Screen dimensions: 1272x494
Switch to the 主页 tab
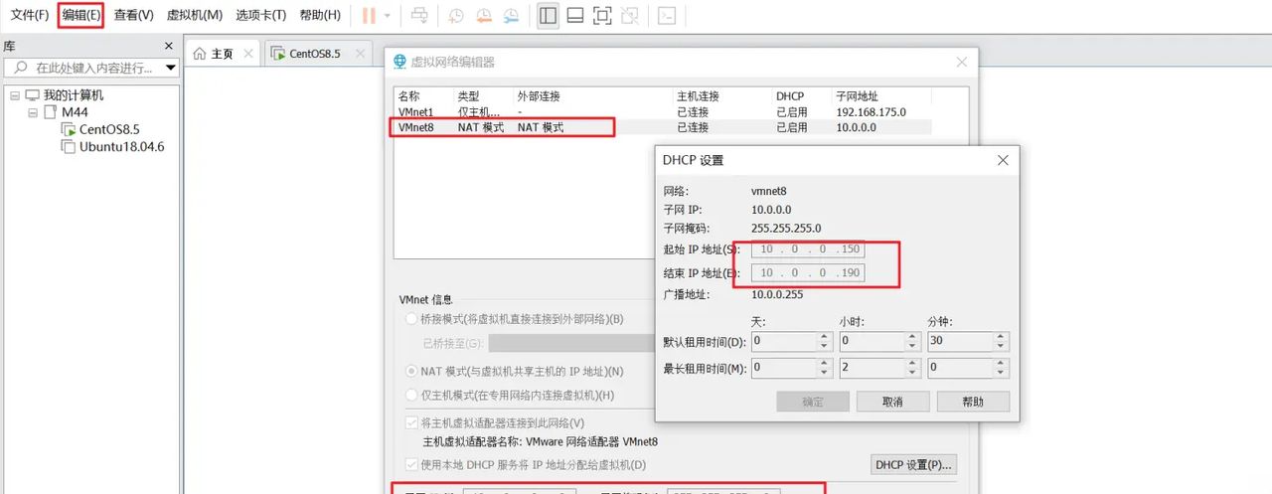[223, 54]
